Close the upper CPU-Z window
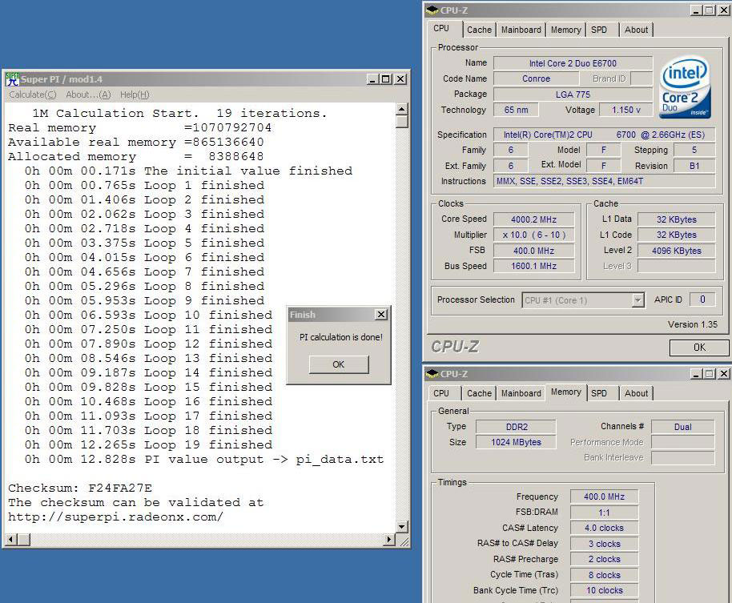Image resolution: width=732 pixels, height=603 pixels. tap(724, 10)
